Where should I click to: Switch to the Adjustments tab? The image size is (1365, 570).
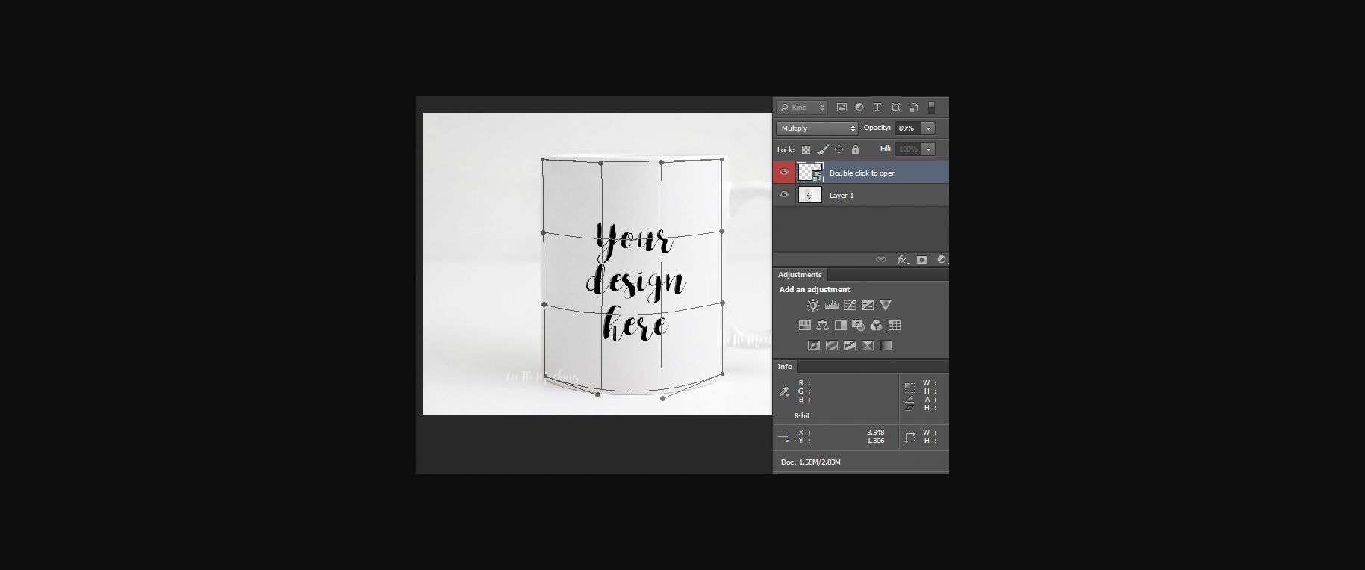pyautogui.click(x=800, y=275)
